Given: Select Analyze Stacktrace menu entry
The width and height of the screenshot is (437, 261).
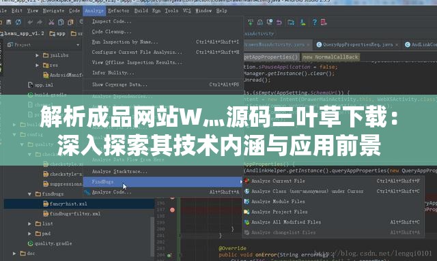Looking at the screenshot, I should click(163, 172).
